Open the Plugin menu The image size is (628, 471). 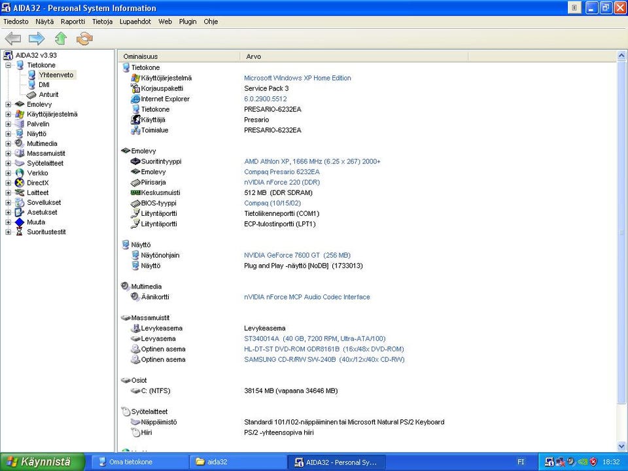(188, 22)
